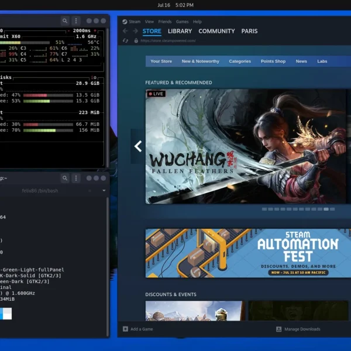Click the io toggle in the disks panel

pyautogui.click(x=94, y=77)
